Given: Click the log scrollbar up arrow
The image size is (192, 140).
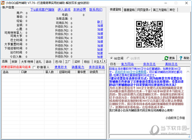Looking at the screenshot, I should pyautogui.click(x=188, y=72).
